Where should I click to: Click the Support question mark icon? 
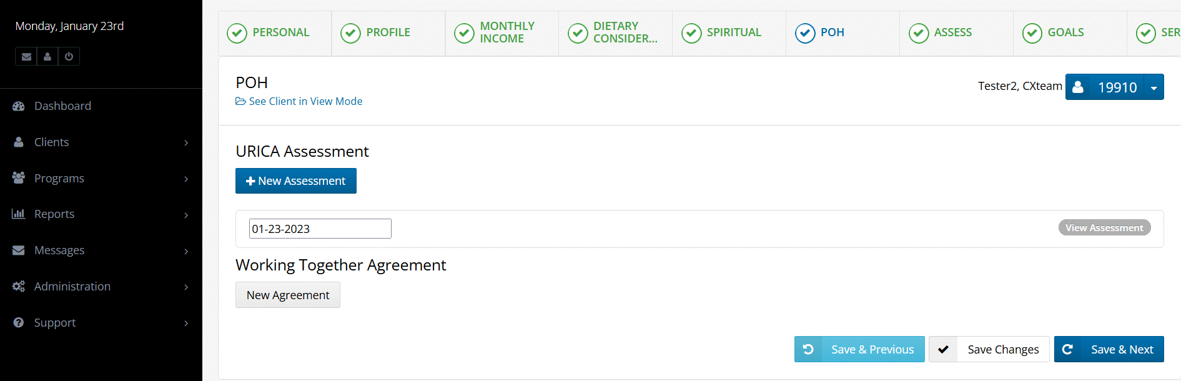click(19, 323)
